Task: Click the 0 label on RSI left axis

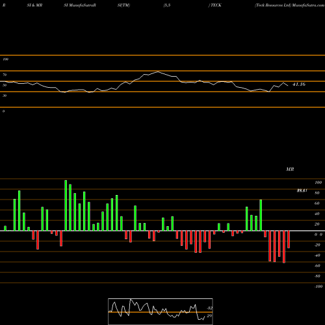Action: [3, 111]
